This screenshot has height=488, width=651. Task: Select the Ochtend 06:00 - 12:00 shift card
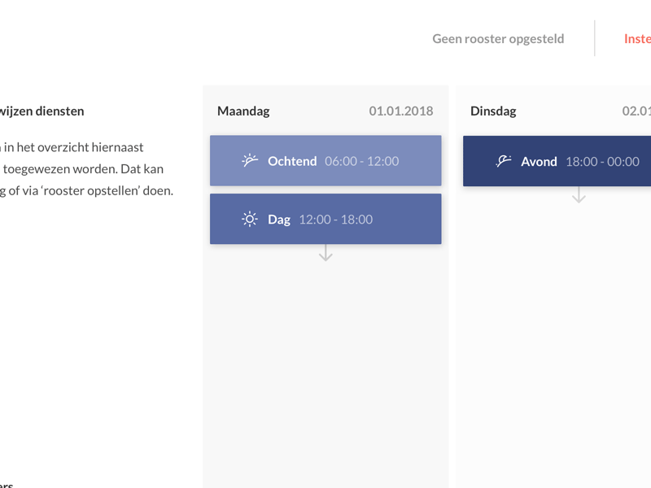pos(325,160)
